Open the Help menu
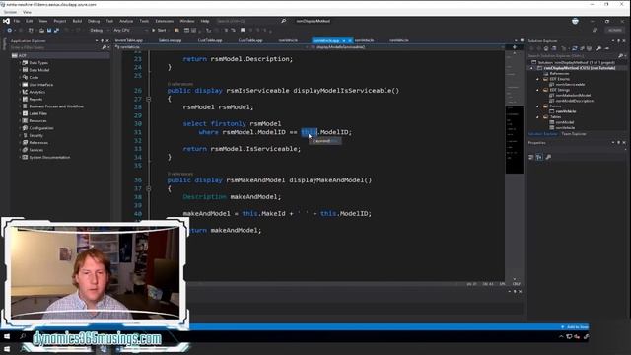This screenshot has height=355, width=631. pos(205,21)
